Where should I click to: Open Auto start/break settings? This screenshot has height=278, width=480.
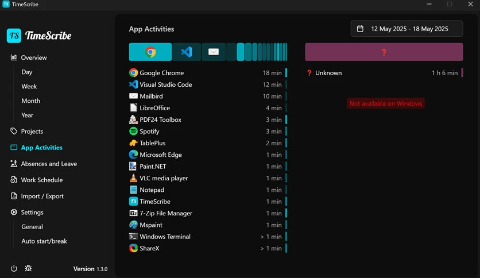tap(44, 241)
